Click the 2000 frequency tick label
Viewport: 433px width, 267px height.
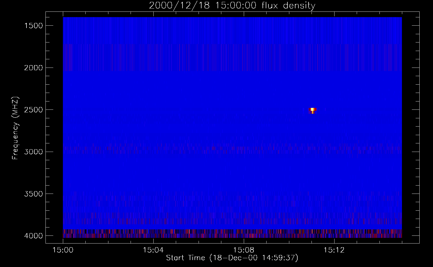tap(33, 68)
